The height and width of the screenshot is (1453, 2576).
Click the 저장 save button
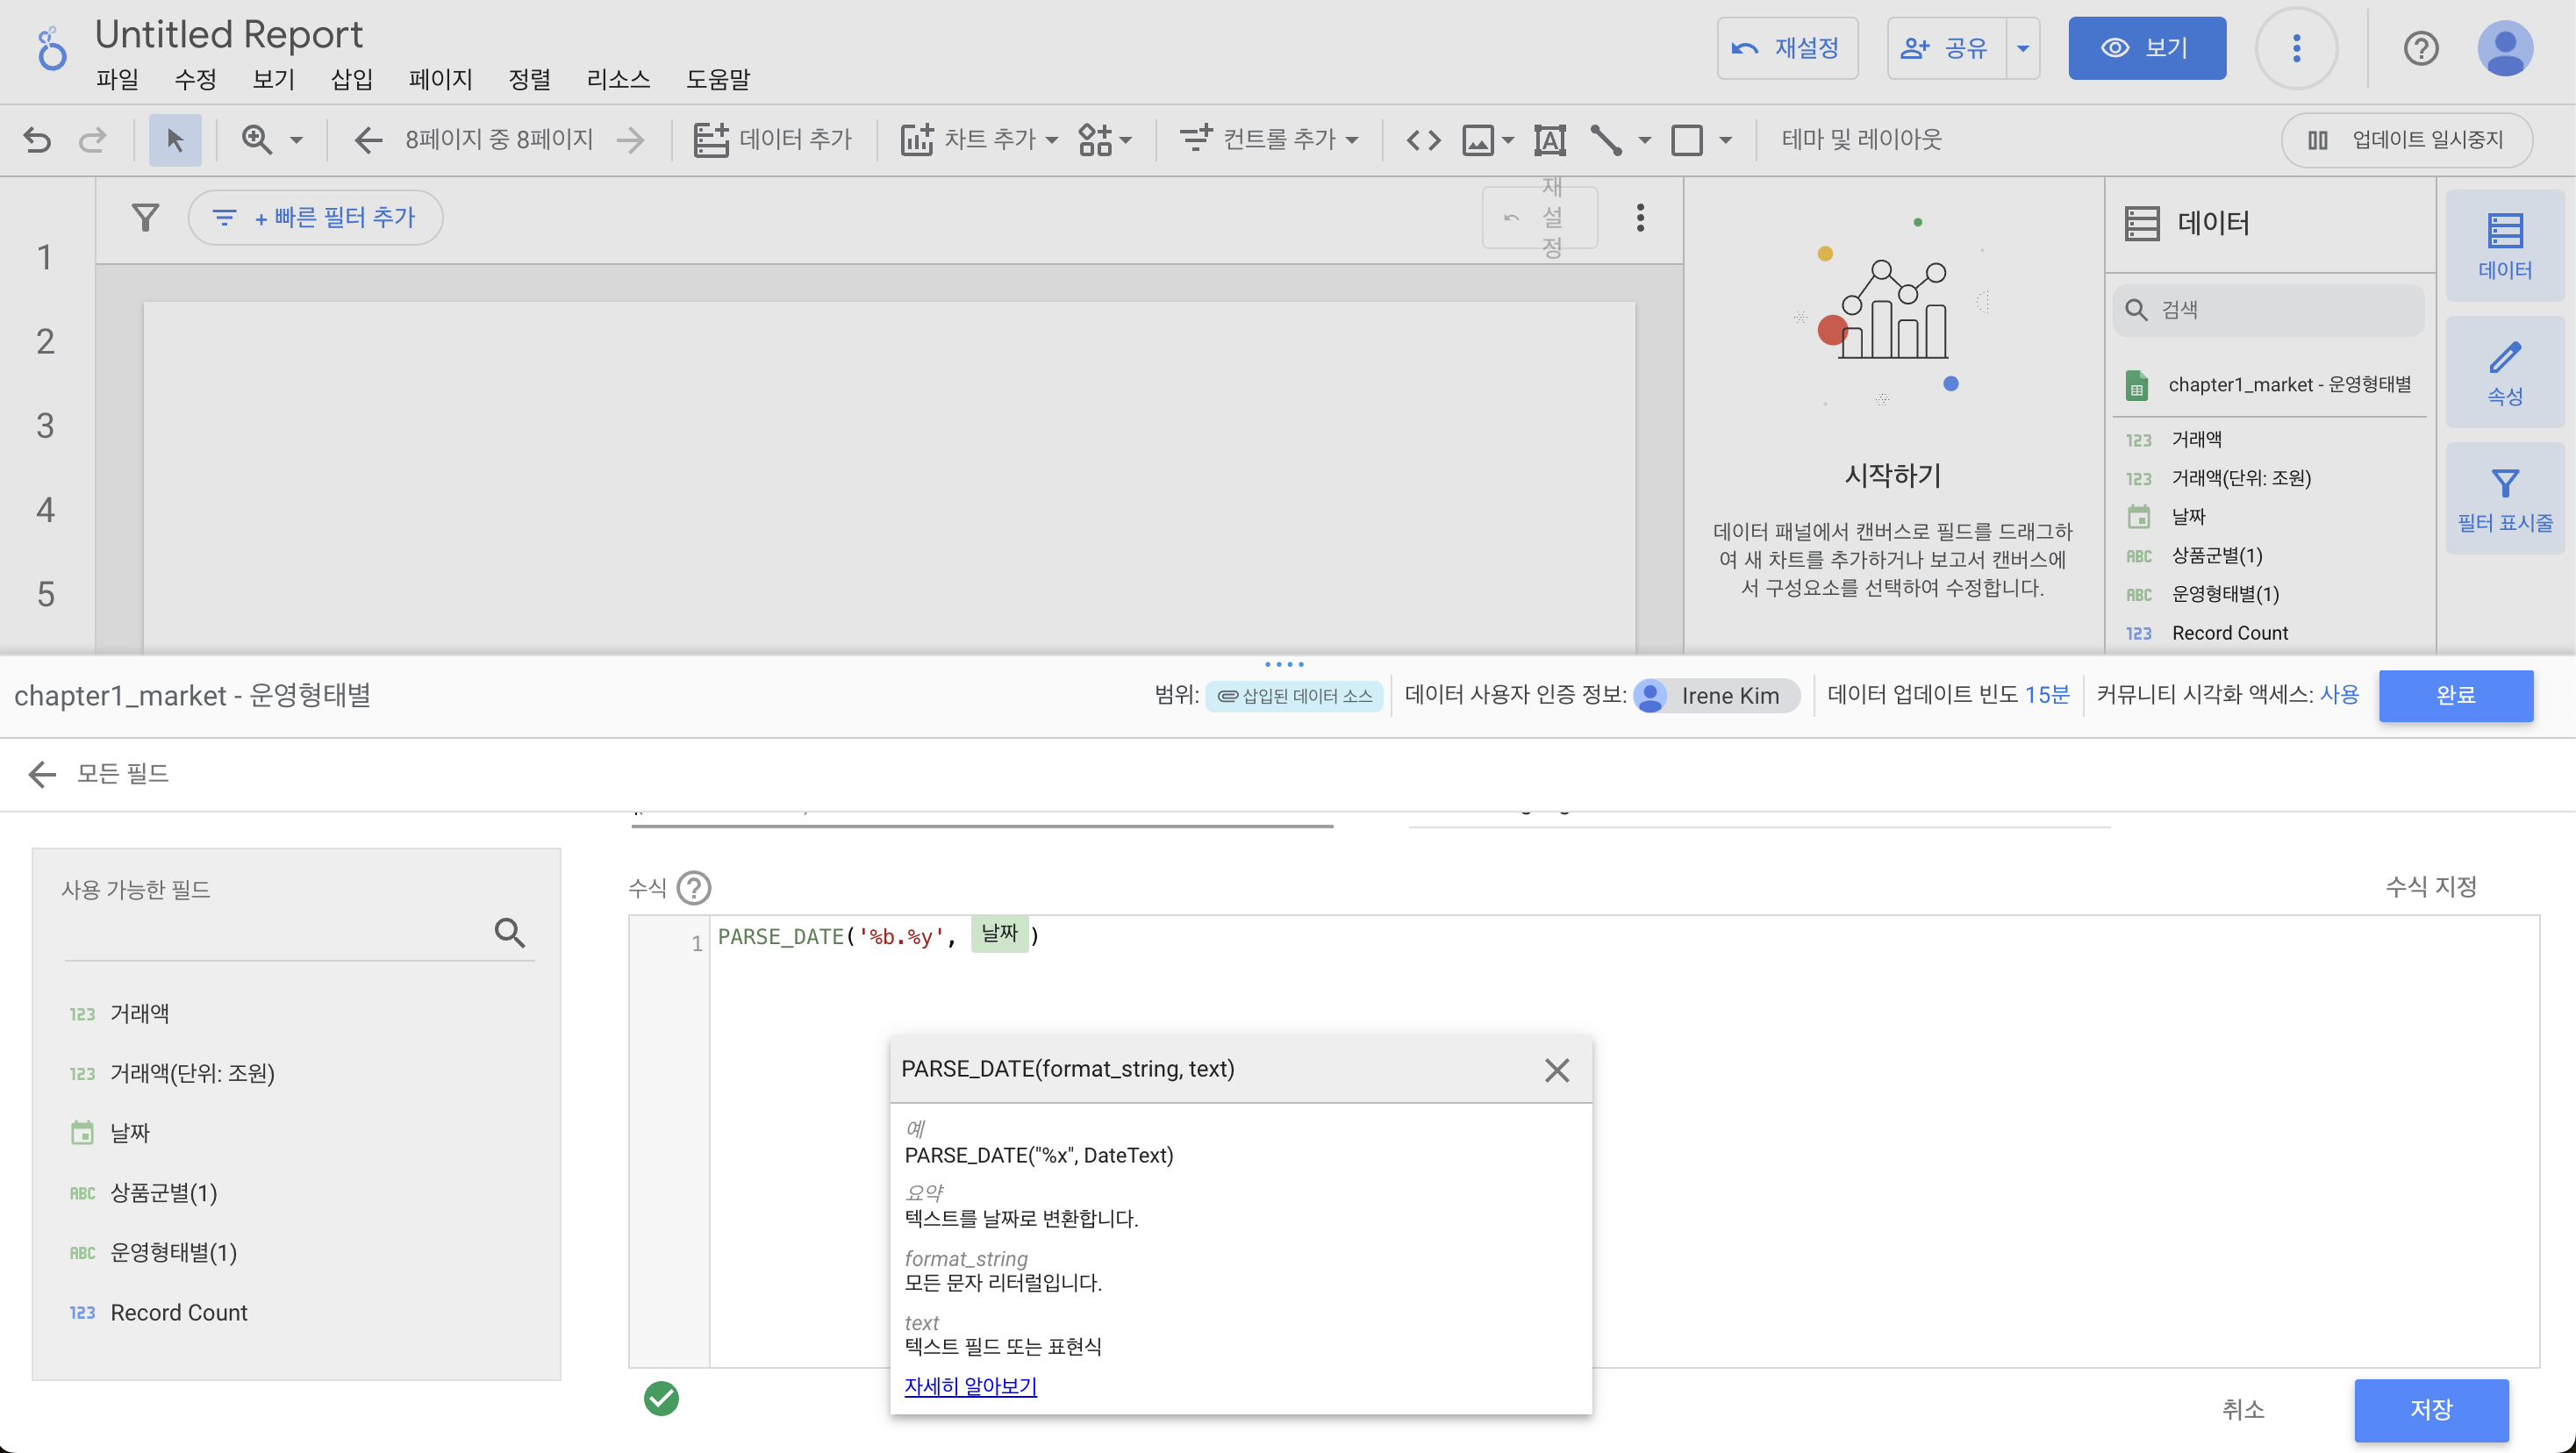click(x=2430, y=1409)
